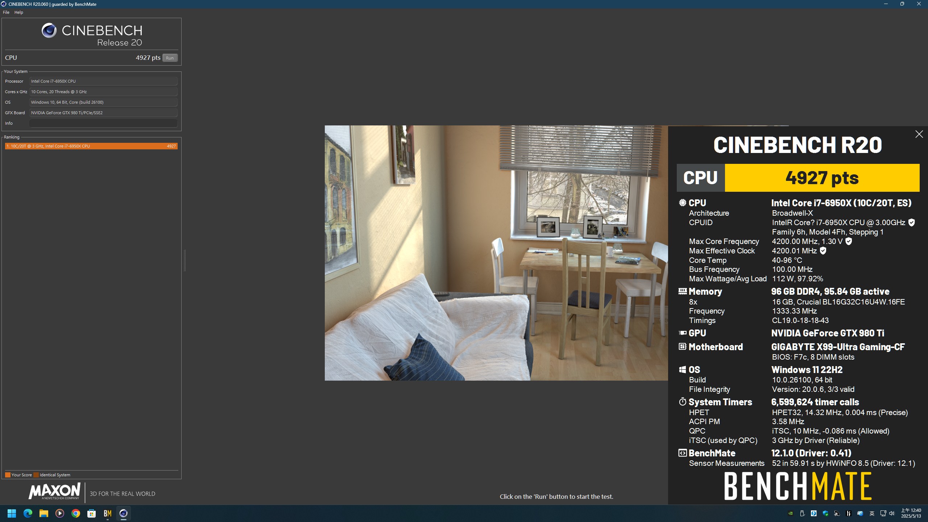Click the '112 W, 97.92%' wattage value
Image resolution: width=928 pixels, height=522 pixels.
tap(797, 279)
